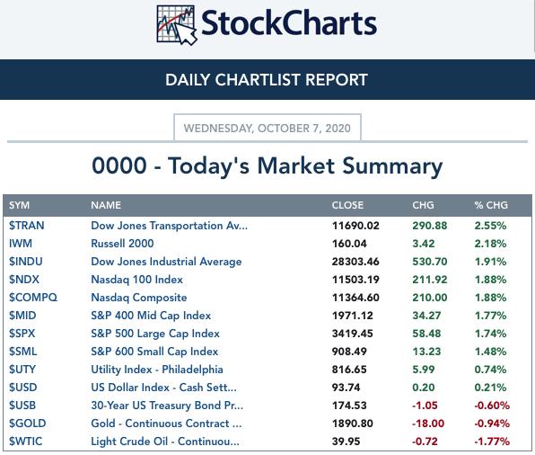
Task: Open the $SPX symbol link
Action: (22, 334)
